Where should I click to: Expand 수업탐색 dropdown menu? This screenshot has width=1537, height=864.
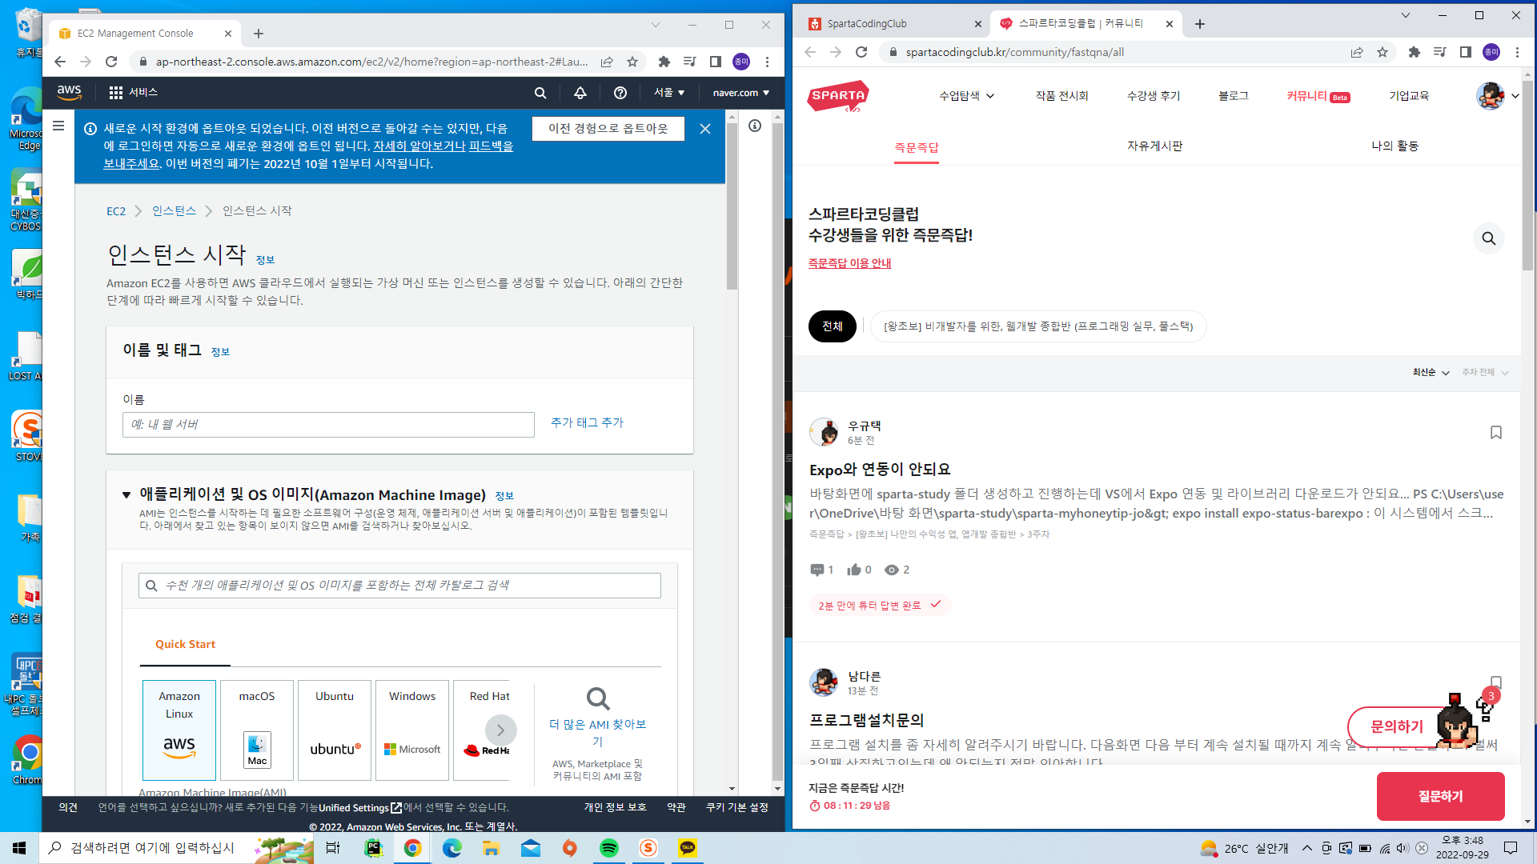967,96
